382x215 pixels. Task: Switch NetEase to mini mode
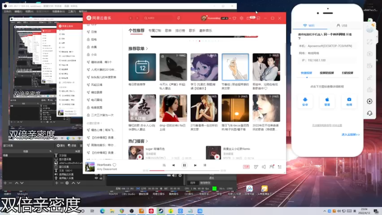click(x=258, y=18)
